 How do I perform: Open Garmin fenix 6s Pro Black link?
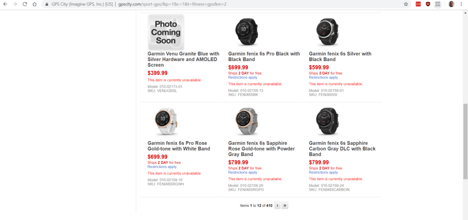tap(264, 57)
